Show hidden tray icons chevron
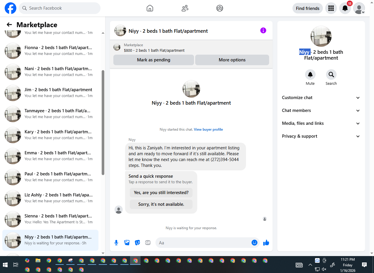Screen dimensions: 374x273 pyautogui.click(x=310, y=265)
